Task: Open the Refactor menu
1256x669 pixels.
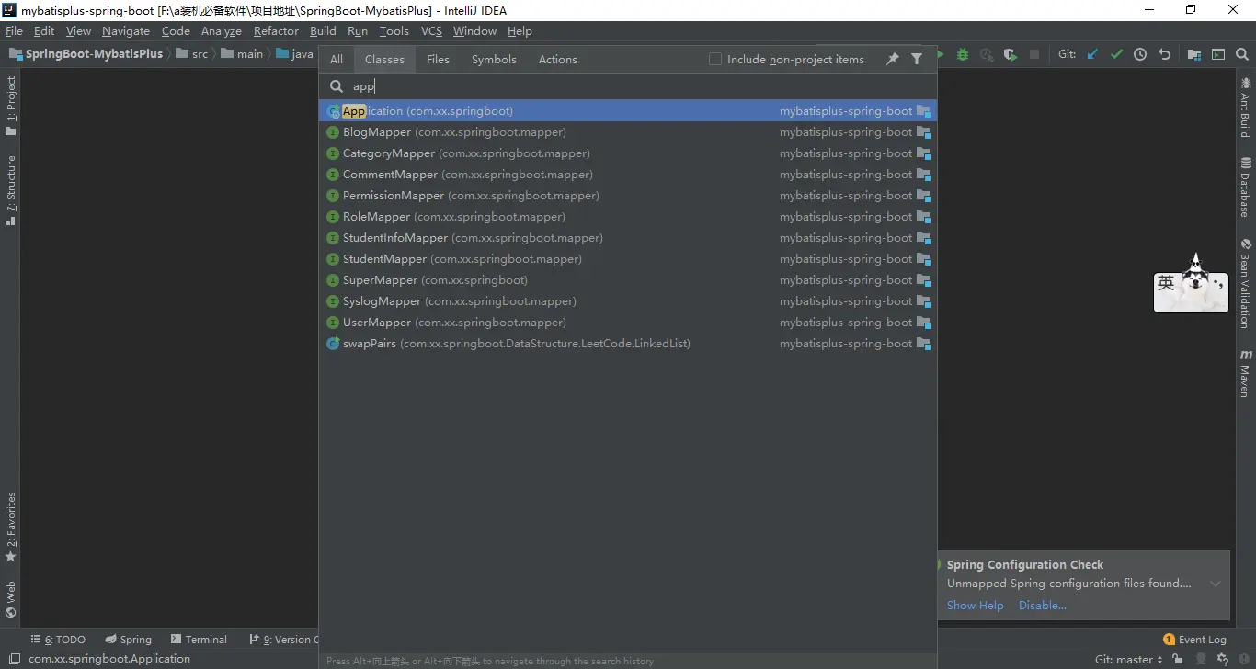Action: click(x=276, y=31)
